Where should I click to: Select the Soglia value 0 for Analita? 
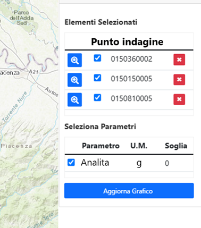[167, 163]
